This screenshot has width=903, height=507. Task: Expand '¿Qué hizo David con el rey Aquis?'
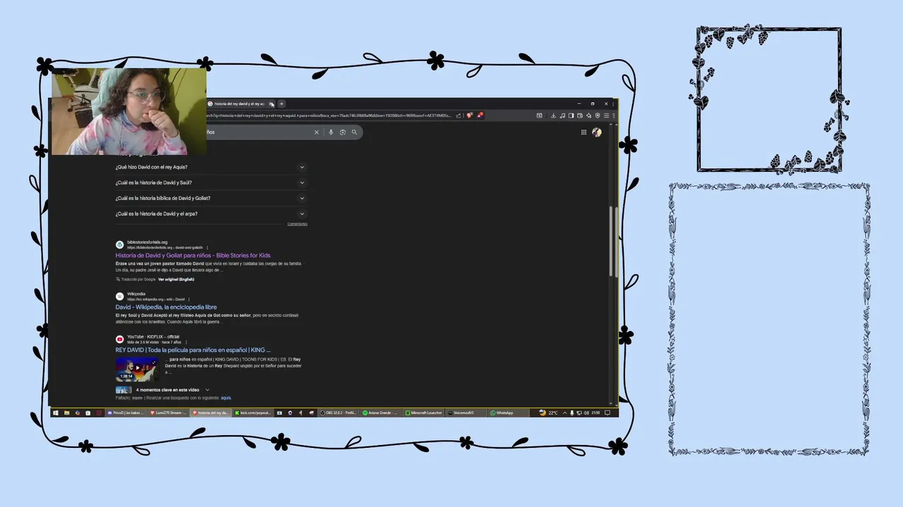(x=211, y=167)
